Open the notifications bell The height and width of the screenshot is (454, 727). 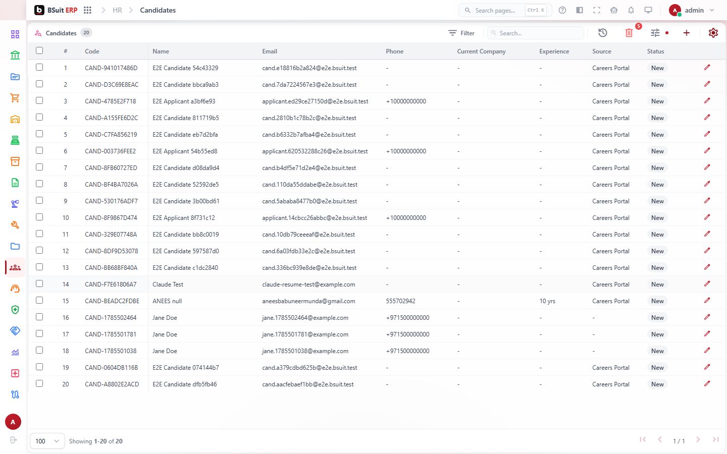(x=631, y=10)
